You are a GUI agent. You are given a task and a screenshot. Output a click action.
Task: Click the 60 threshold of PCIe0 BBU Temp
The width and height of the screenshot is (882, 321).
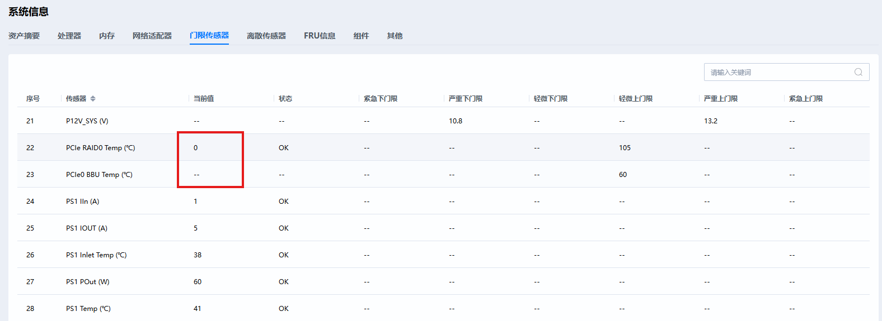[x=623, y=174]
